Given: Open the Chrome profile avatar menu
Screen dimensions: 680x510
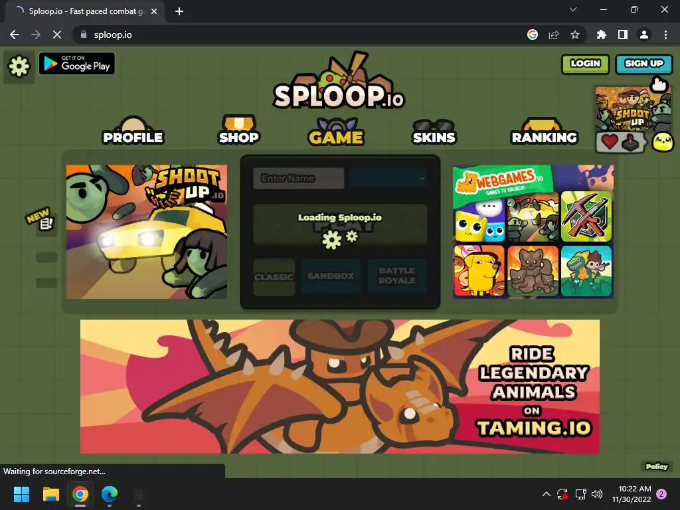Looking at the screenshot, I should tap(644, 35).
